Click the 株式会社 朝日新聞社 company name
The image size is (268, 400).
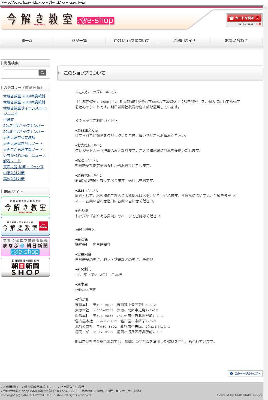pos(93,245)
